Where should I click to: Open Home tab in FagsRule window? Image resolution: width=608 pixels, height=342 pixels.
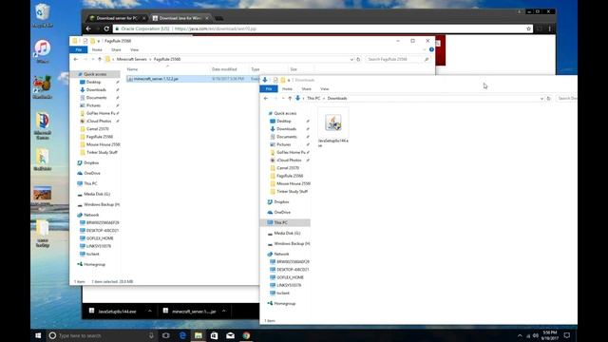tap(97, 49)
